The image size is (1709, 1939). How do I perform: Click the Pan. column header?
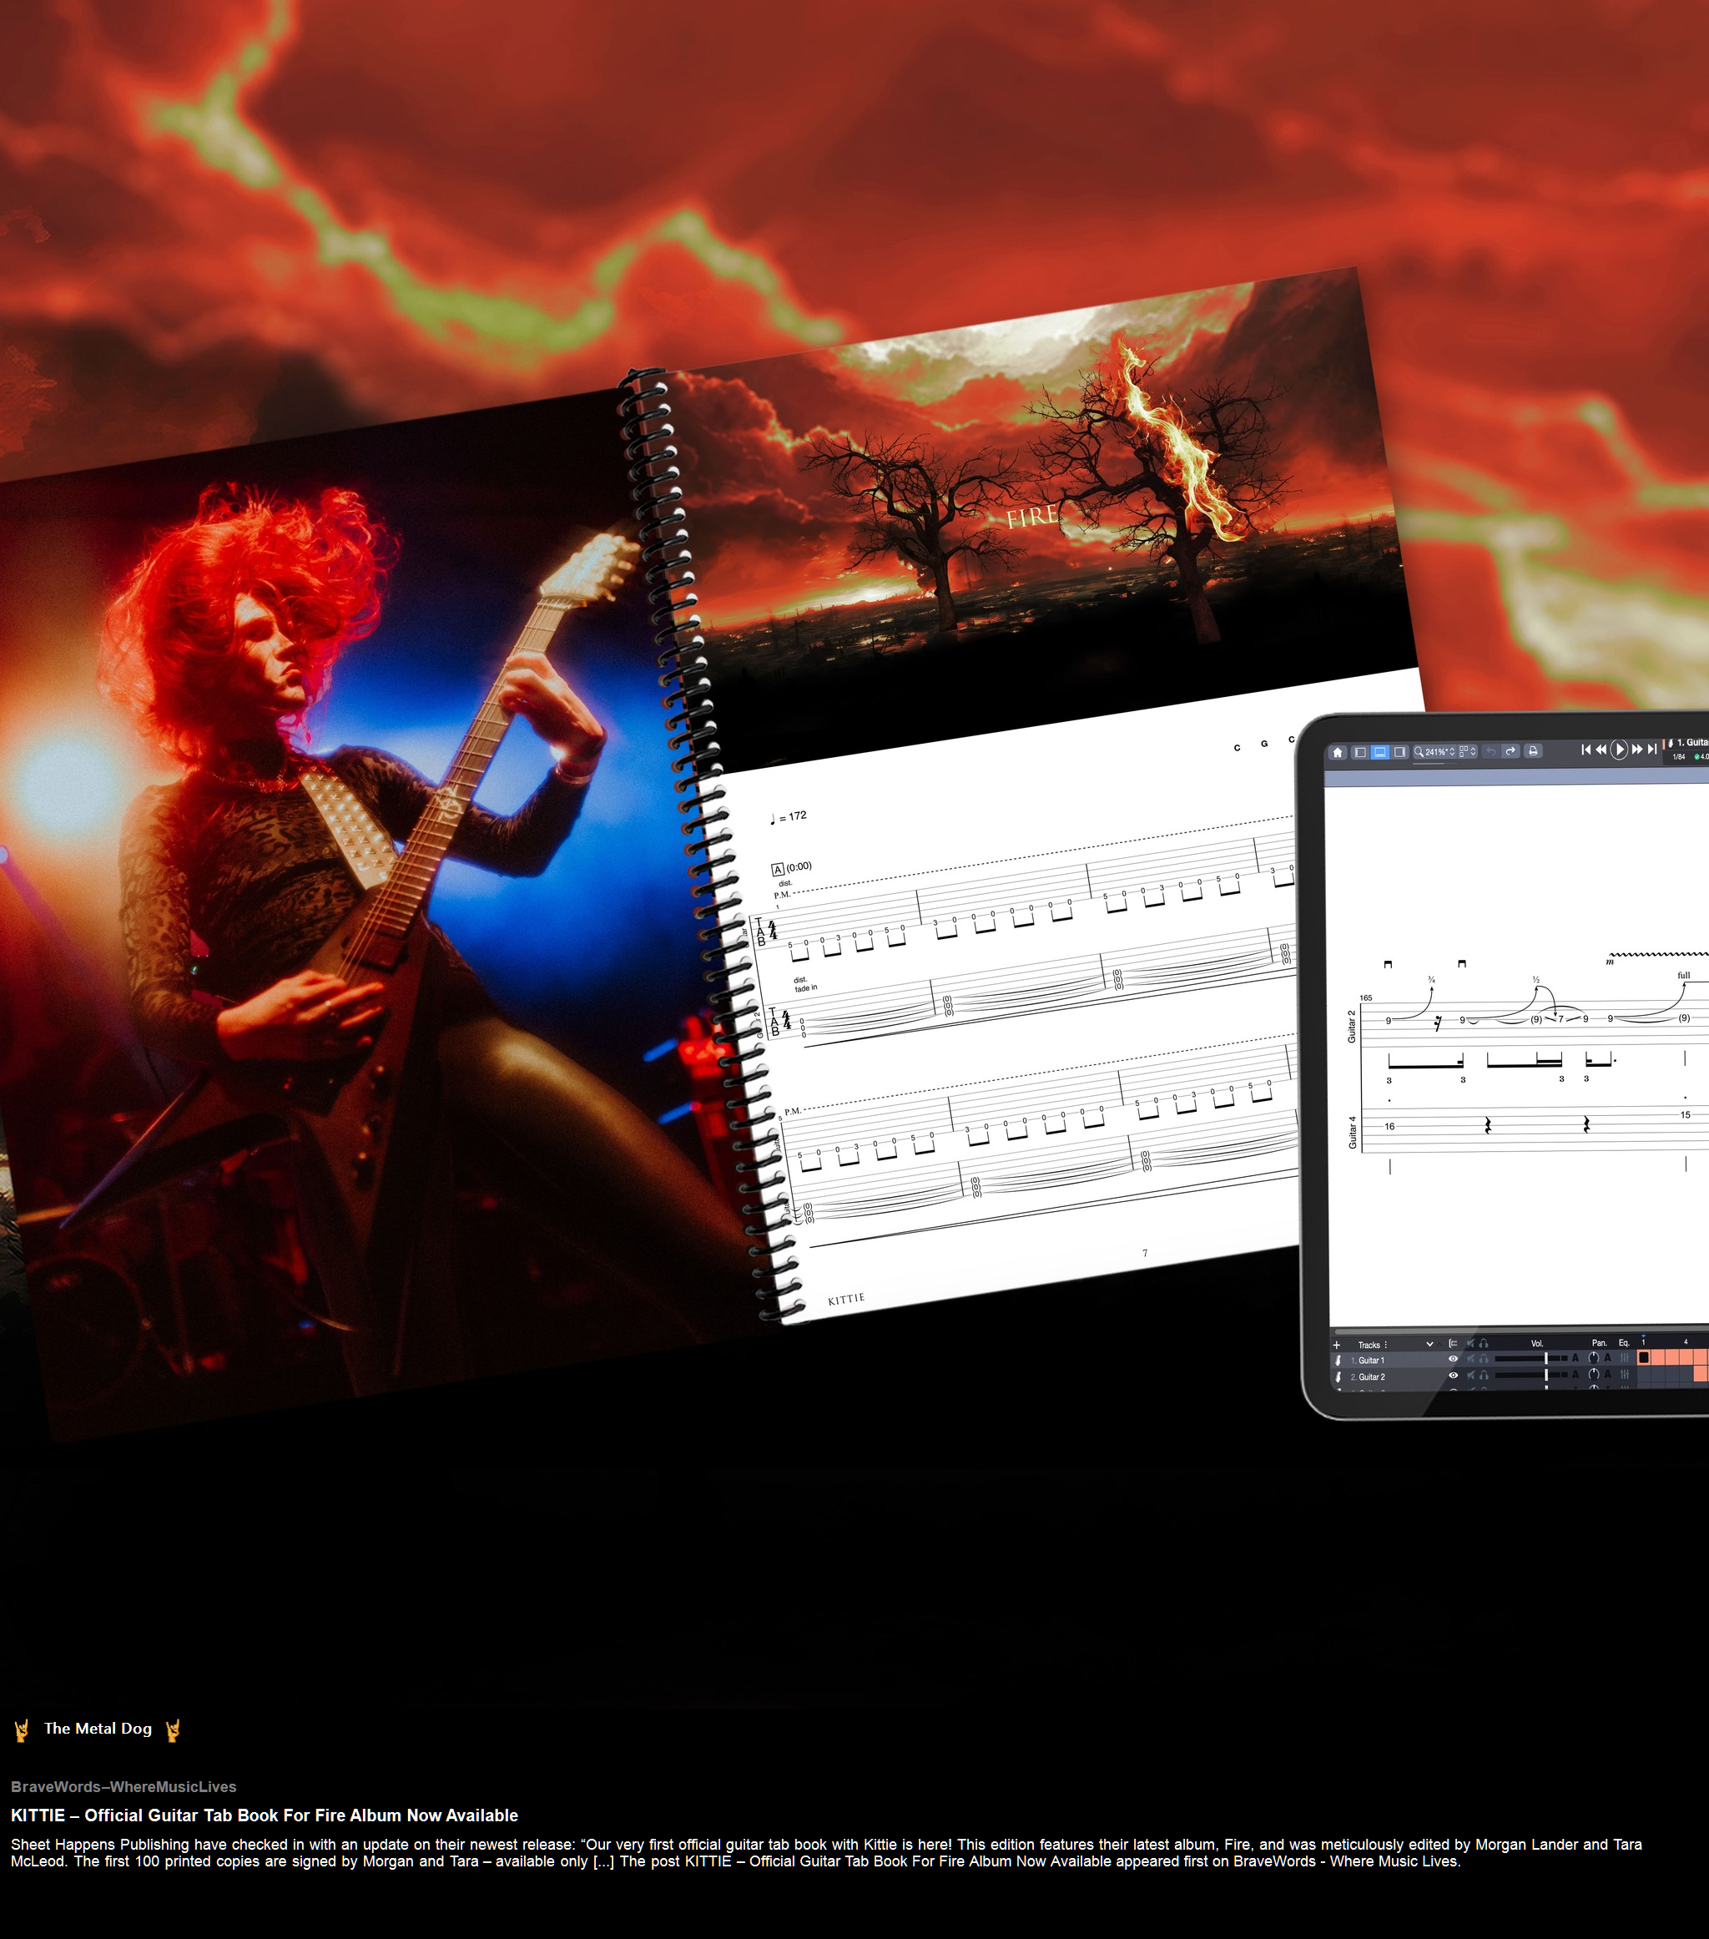point(1599,1343)
